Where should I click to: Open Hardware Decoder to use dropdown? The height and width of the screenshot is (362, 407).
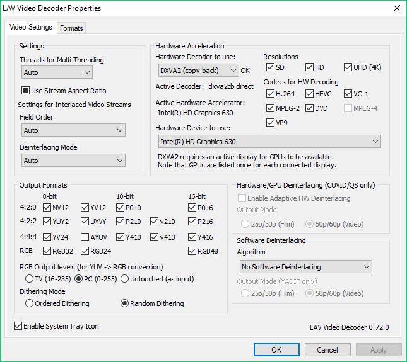199,71
